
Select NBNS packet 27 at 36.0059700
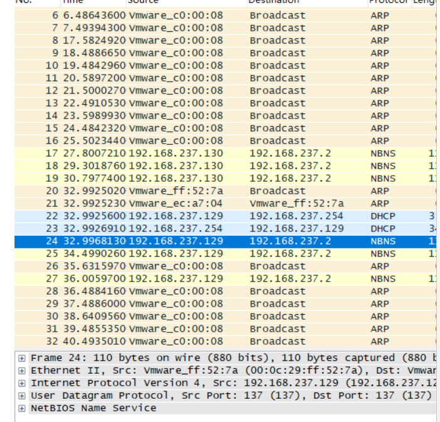click(x=225, y=278)
